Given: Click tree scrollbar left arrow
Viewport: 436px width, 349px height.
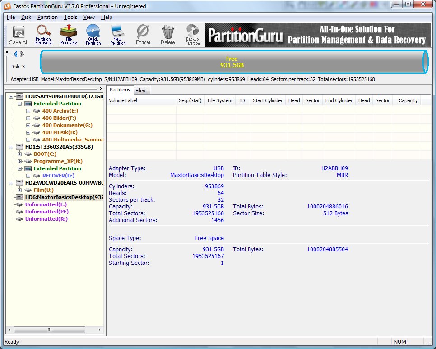Looking at the screenshot, I should pos(9,330).
